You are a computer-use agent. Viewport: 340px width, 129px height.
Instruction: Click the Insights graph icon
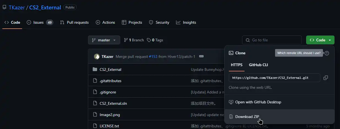pos(178,22)
